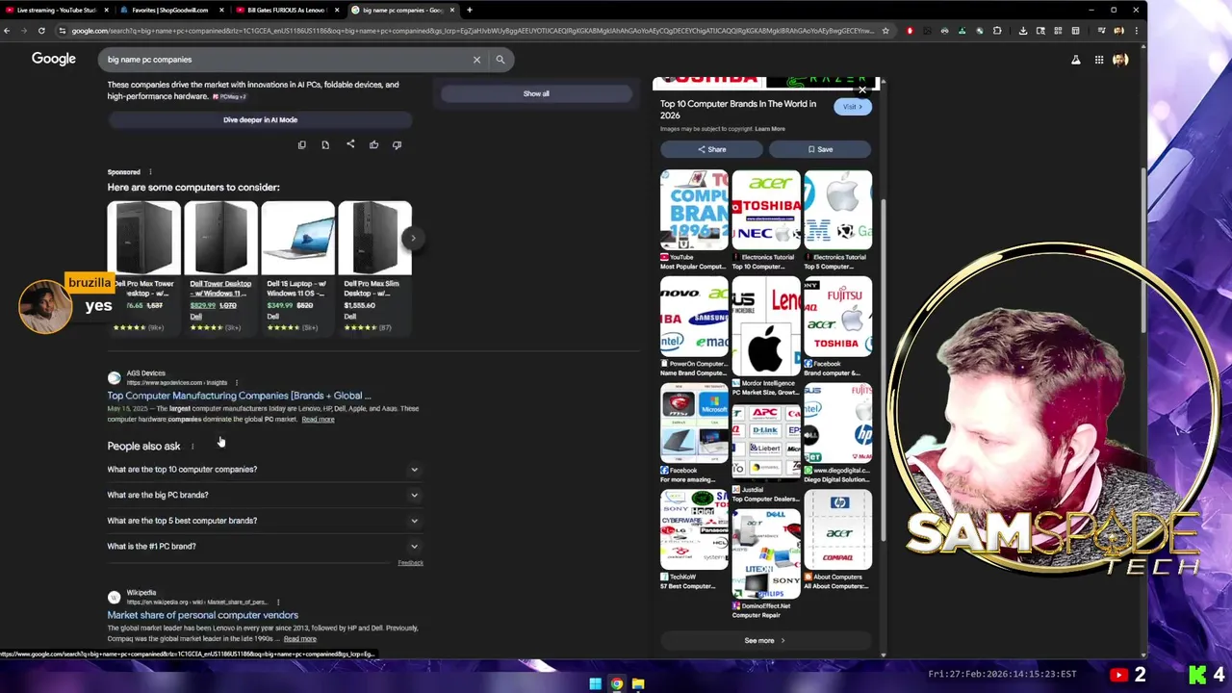Switch to the Live streaming YouTube Studio tab

[57, 10]
